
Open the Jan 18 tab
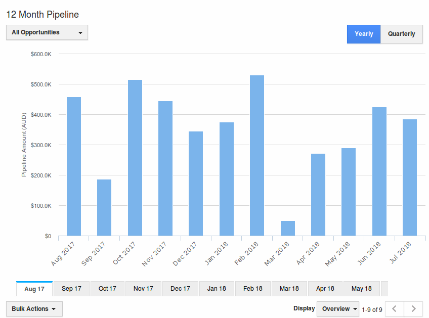pyautogui.click(x=217, y=289)
